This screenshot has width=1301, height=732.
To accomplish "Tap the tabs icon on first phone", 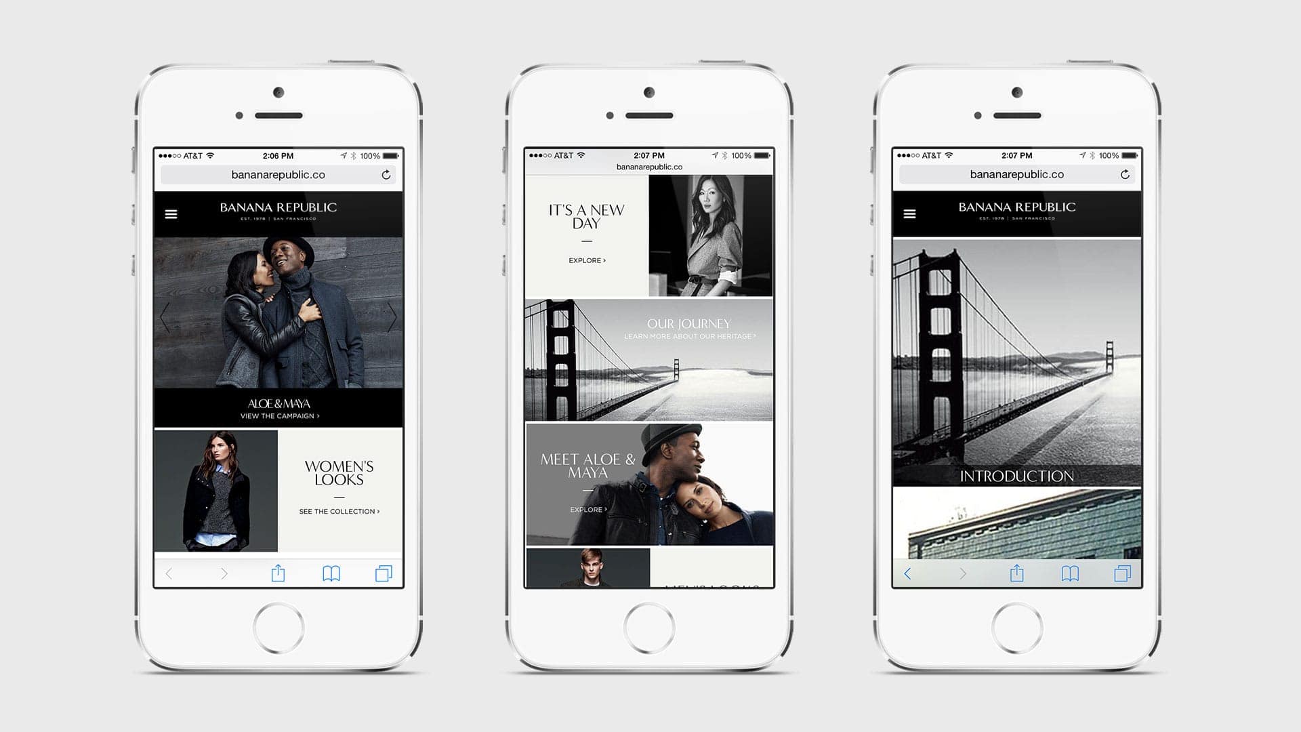I will pos(385,573).
